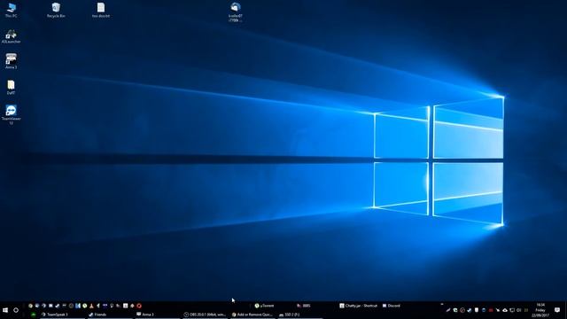Image resolution: width=567 pixels, height=319 pixels.
Task: Select the This PC desktop icon
Action: pos(12,10)
